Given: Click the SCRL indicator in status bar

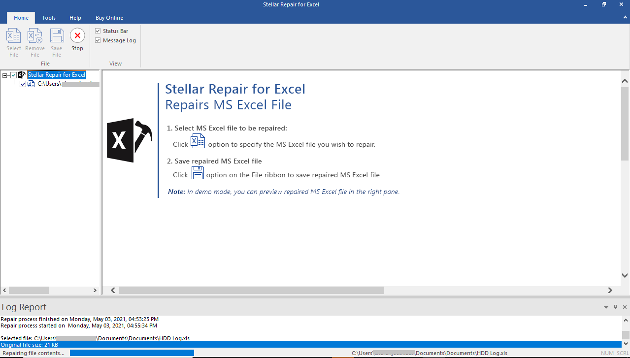Looking at the screenshot, I should pos(622,353).
